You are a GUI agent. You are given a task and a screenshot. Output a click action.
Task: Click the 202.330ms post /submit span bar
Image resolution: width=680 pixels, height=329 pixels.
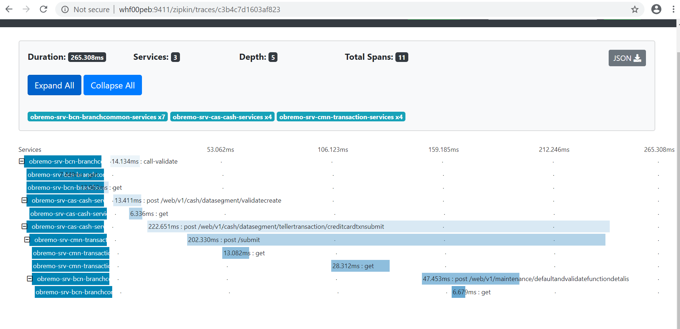(x=396, y=240)
